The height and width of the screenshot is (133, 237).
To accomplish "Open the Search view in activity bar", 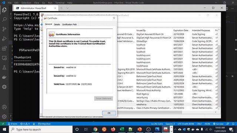I will coord(4,19).
